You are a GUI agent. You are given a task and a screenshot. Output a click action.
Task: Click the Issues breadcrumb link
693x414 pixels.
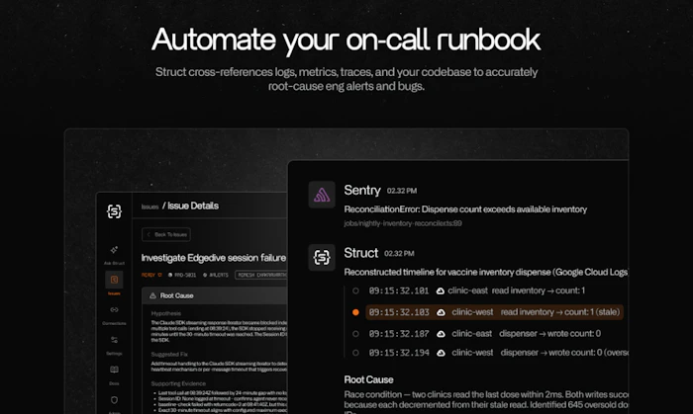click(149, 207)
